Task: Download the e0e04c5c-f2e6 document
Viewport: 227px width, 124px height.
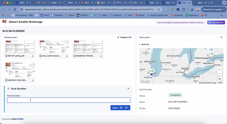Action: click(x=33, y=80)
